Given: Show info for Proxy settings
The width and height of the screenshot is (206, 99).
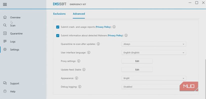Looking at the screenshot, I should (79, 61).
